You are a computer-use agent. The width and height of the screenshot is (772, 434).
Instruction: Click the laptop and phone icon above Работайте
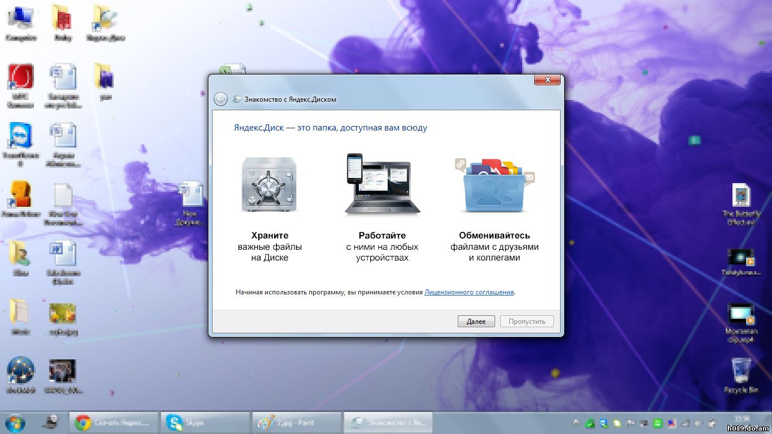tap(382, 184)
